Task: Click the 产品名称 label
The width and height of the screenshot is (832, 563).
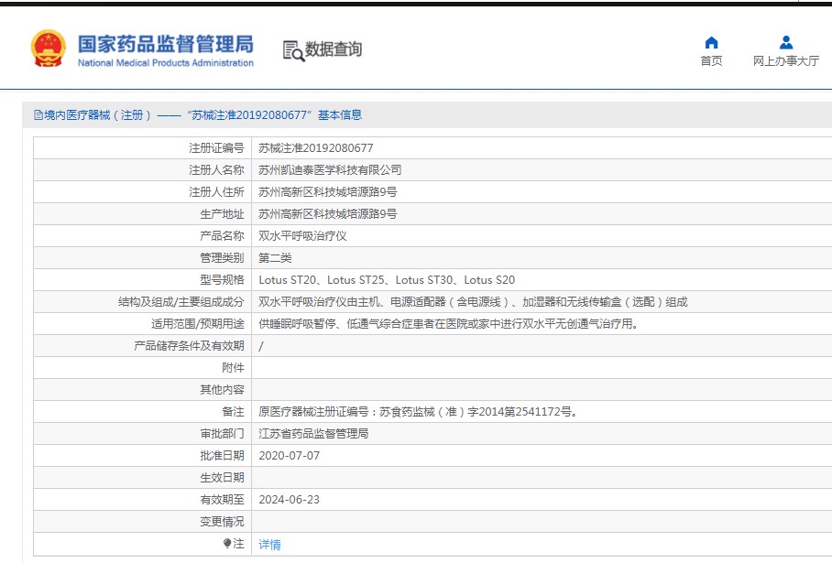Action: coord(222,236)
